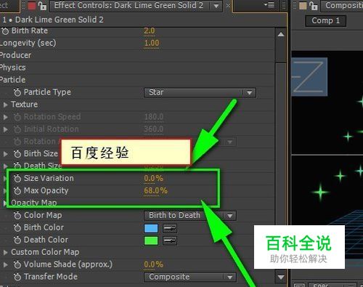Toggle stopwatch for Rotation Speed
Screen dimensions: 363x287
[x=17, y=117]
